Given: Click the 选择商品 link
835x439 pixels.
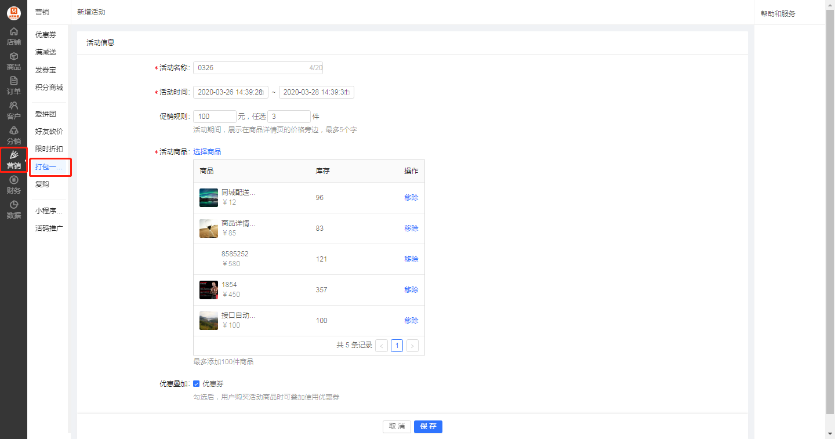Looking at the screenshot, I should click(207, 152).
